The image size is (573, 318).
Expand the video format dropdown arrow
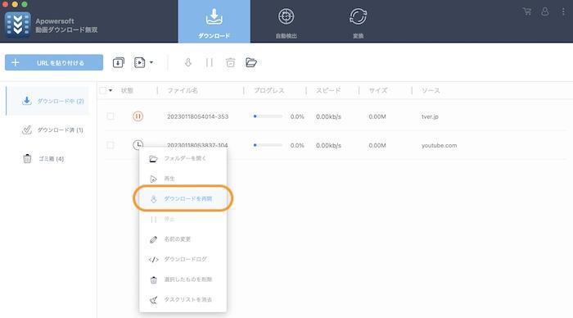(151, 62)
